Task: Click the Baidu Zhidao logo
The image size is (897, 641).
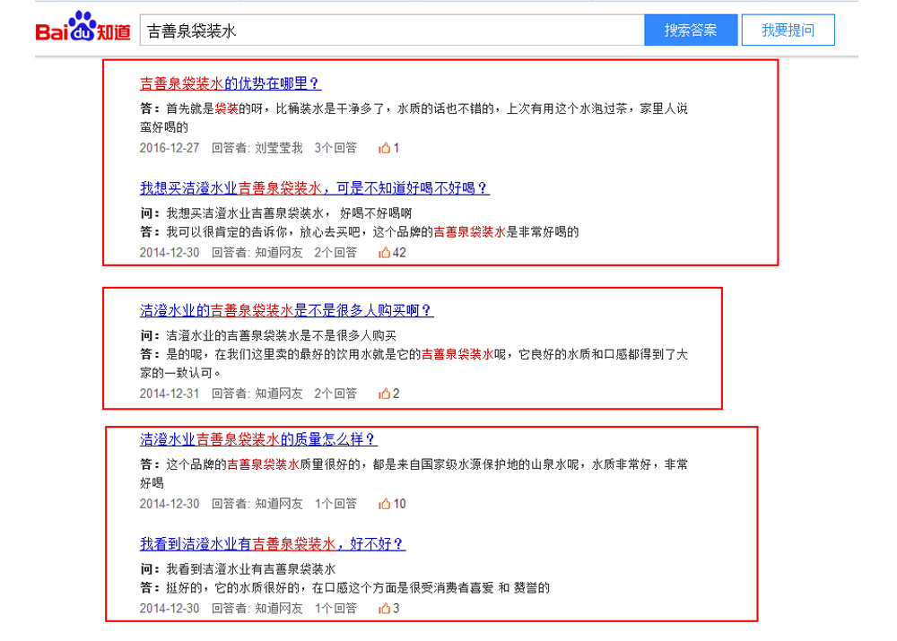Action: (x=83, y=29)
